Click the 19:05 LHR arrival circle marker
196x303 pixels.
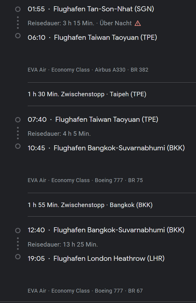click(18, 257)
